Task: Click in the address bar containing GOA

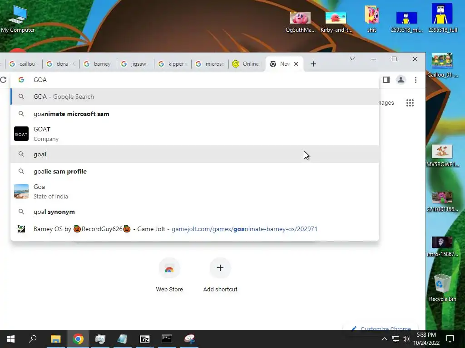Action: pos(195,80)
